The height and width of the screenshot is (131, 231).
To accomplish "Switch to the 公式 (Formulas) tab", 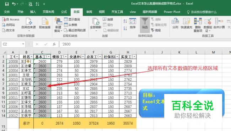I will (64, 12).
